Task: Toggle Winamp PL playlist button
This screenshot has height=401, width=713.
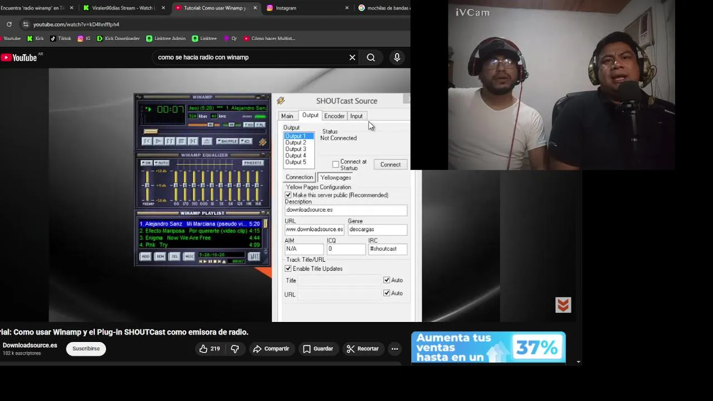Action: tap(260, 125)
